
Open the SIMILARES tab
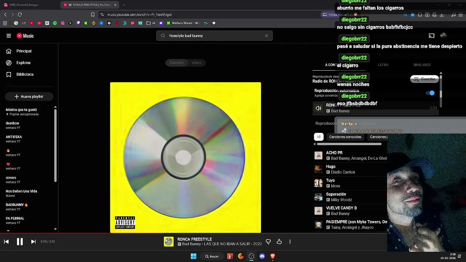point(422,65)
